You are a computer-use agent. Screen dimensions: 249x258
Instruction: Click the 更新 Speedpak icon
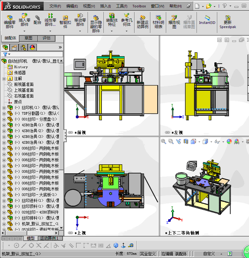228,22
